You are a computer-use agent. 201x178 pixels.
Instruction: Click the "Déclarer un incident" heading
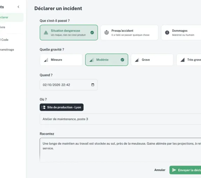click(58, 8)
